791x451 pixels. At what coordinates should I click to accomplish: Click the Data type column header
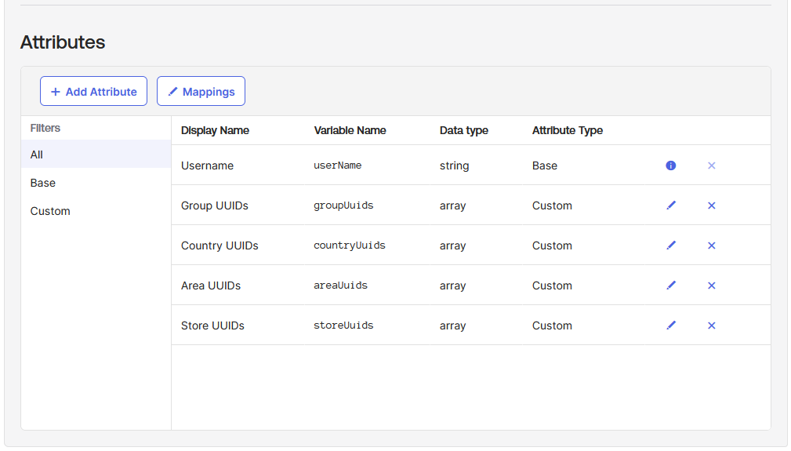463,130
